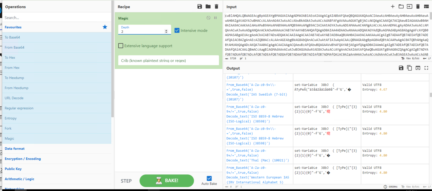
Task: Set a breakpoint on Magic operation
Action: coord(215,18)
